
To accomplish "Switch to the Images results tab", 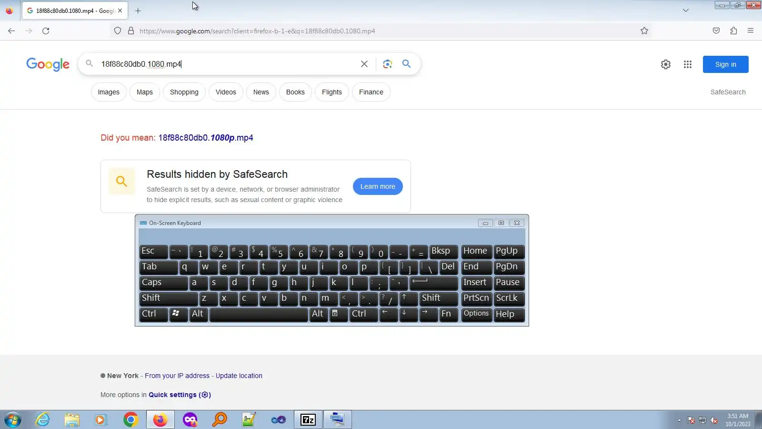I will point(109,92).
